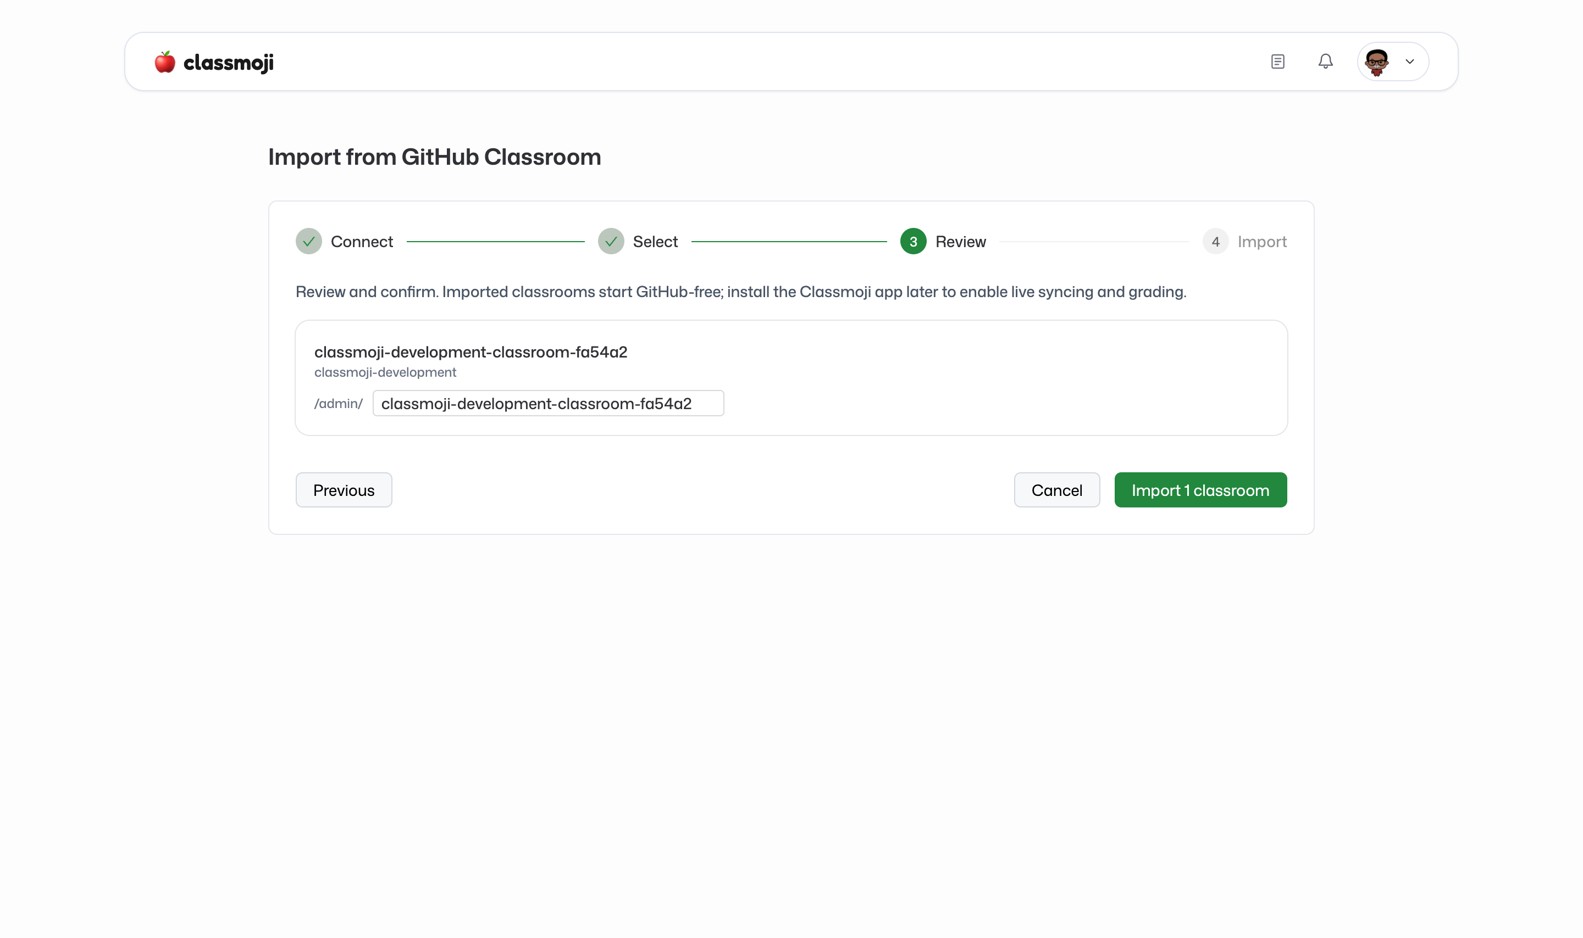Click Import 1 classroom button
1583x938 pixels.
click(1200, 490)
